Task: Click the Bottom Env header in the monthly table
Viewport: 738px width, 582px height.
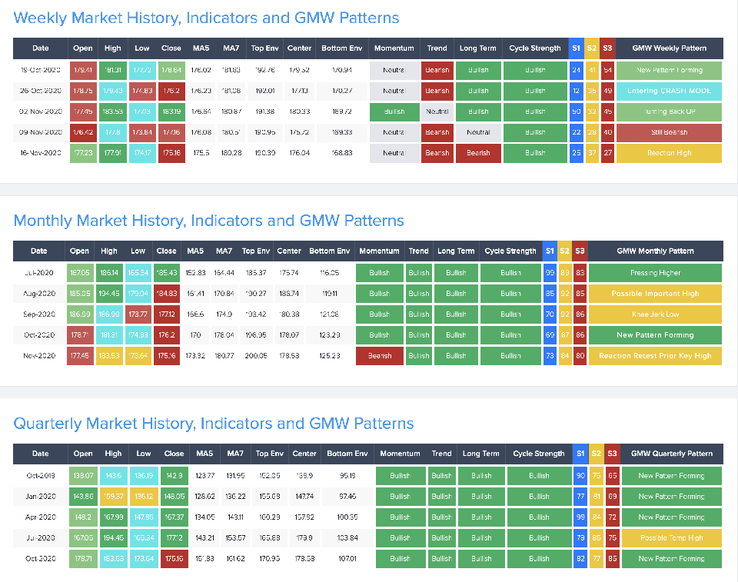Action: point(330,251)
